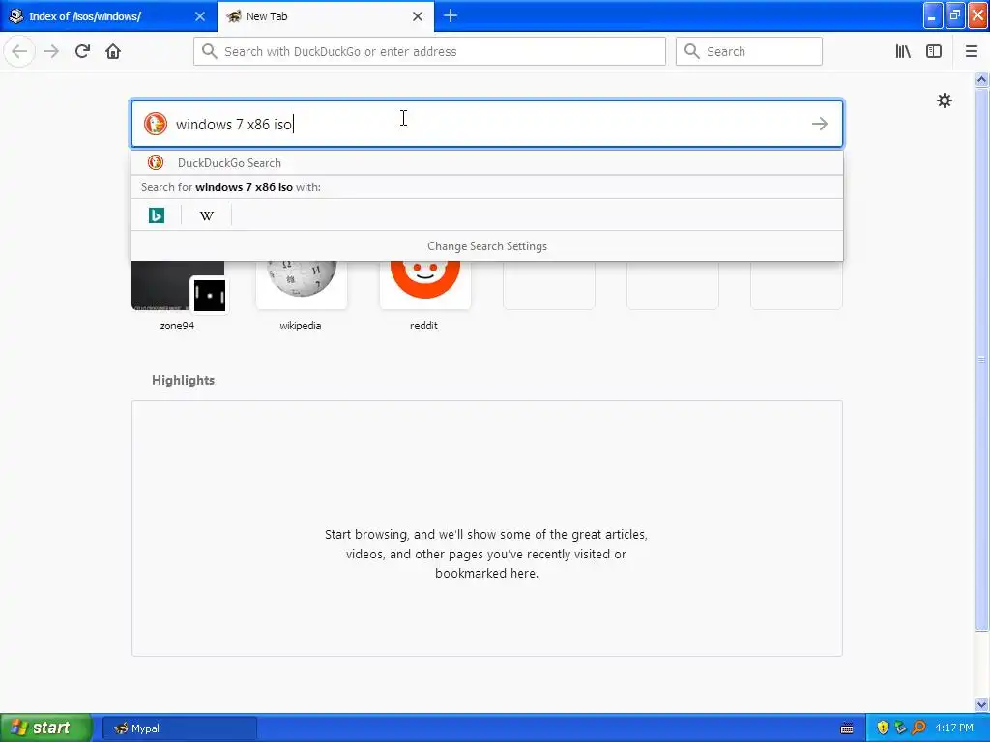Open the wikipedia top site tile

pos(302,296)
